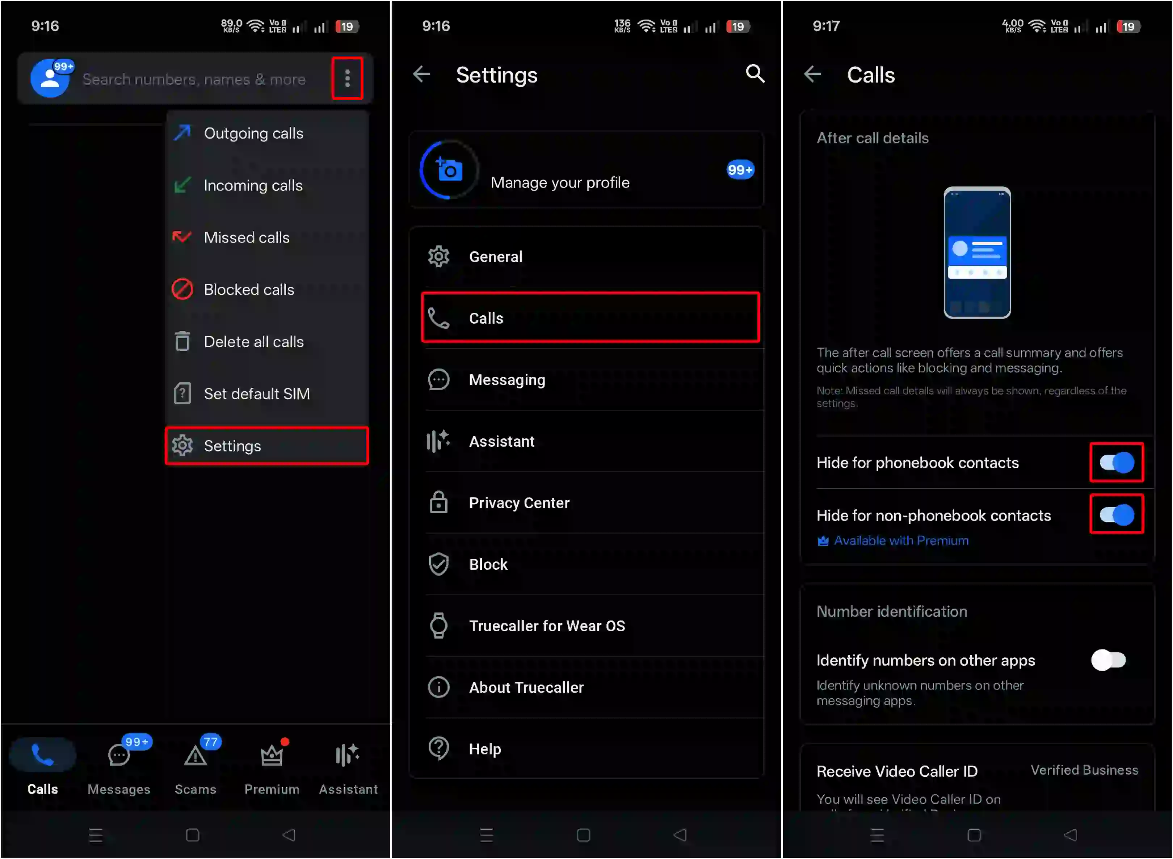Focus the search numbers, names field

(194, 79)
